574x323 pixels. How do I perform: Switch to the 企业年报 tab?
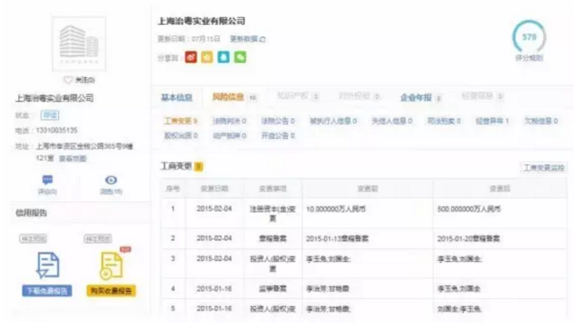pyautogui.click(x=421, y=98)
